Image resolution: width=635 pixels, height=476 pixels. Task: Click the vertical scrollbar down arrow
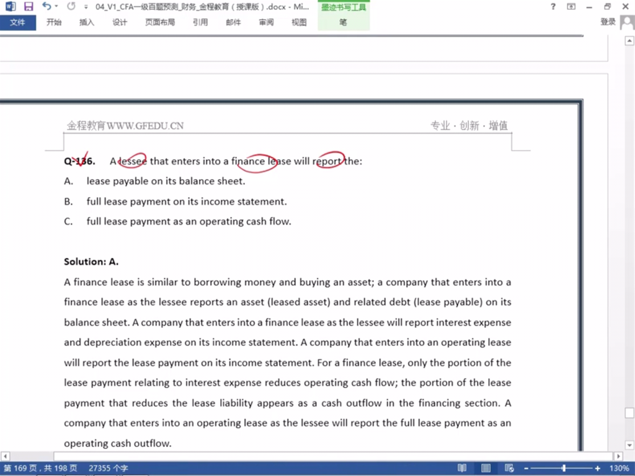[x=629, y=445]
